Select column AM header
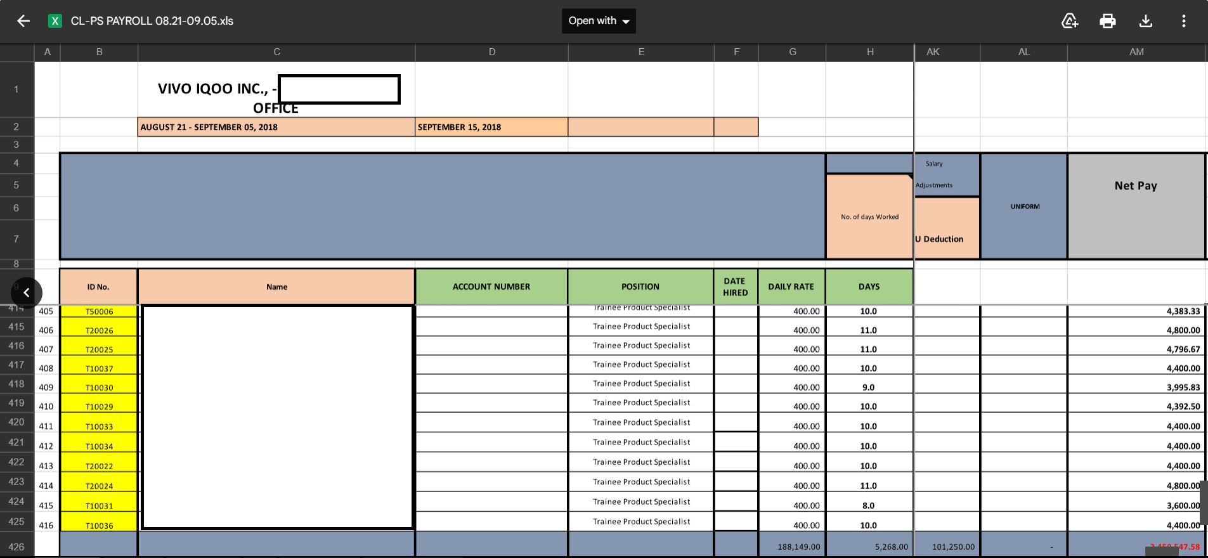 tap(1136, 52)
